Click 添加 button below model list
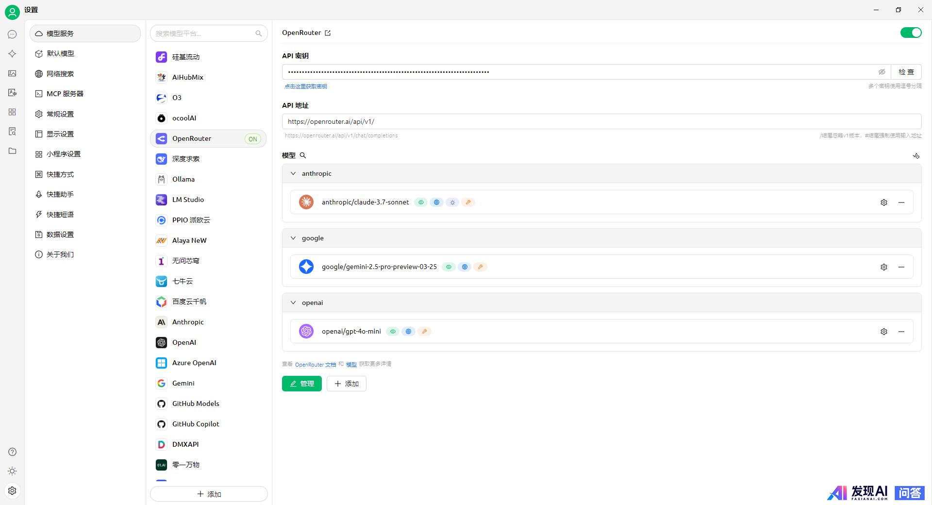Screen dimensions: 932x505 pyautogui.click(x=347, y=384)
